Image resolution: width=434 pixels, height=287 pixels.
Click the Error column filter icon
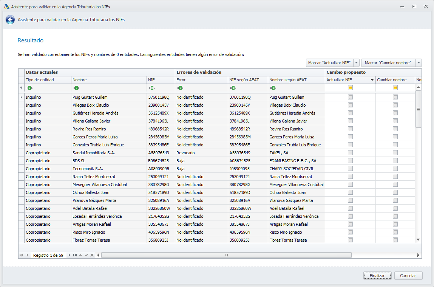click(x=179, y=88)
